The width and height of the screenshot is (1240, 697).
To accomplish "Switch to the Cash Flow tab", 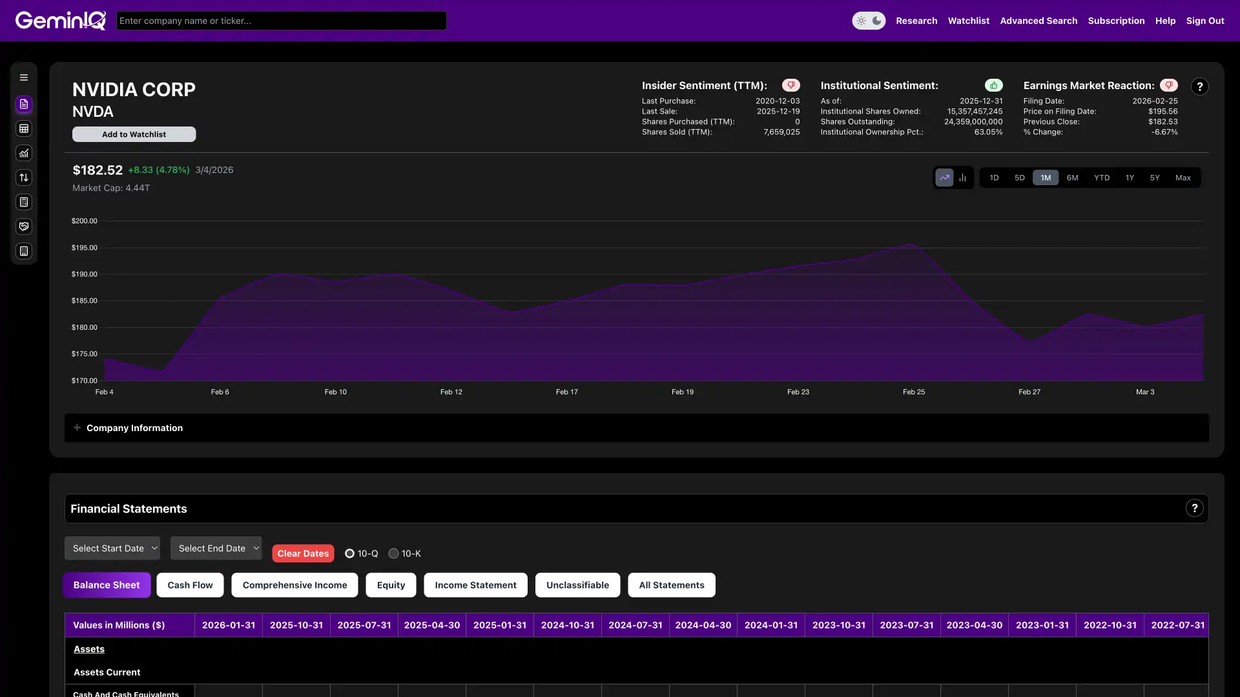I will pyautogui.click(x=190, y=585).
